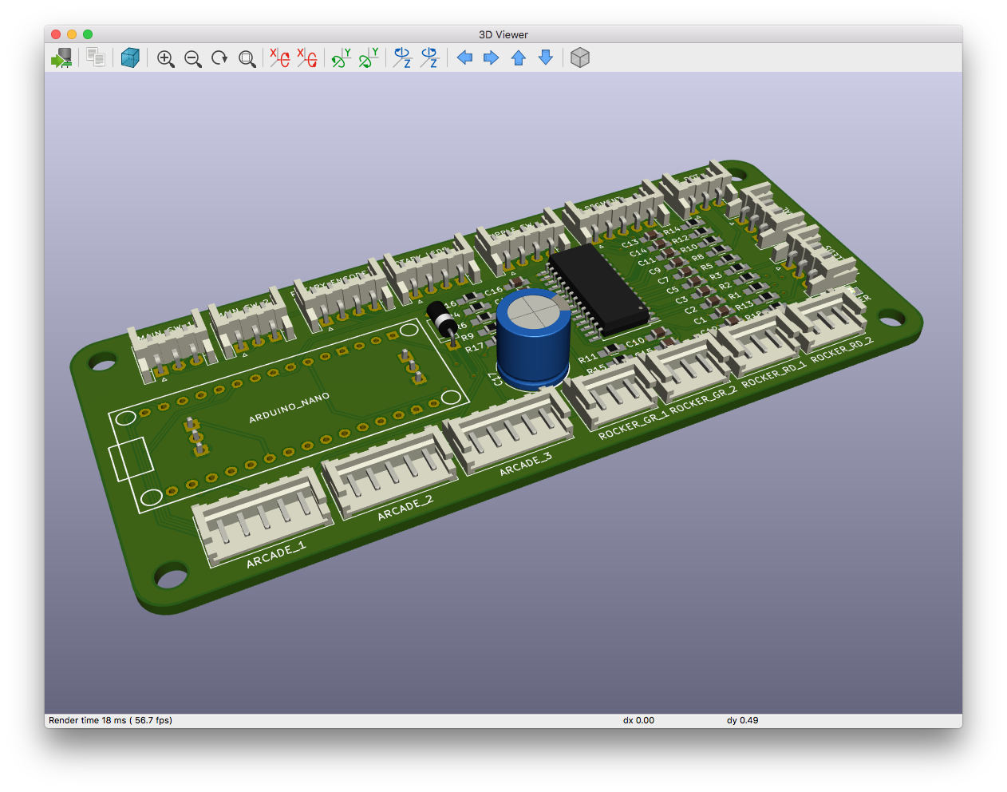This screenshot has height=792, width=1007.
Task: Rotate Y counterclockwise, second green icon
Action: (368, 58)
